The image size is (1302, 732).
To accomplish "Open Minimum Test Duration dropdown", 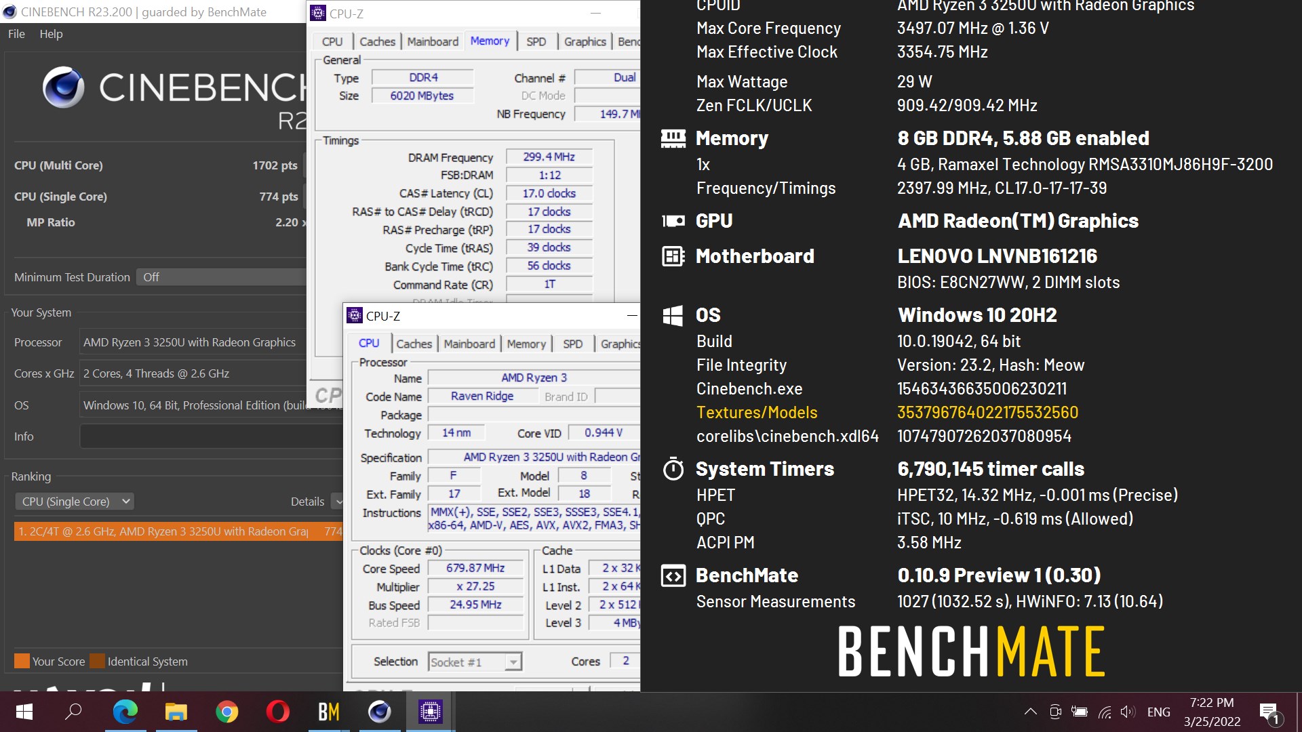I will 221,277.
